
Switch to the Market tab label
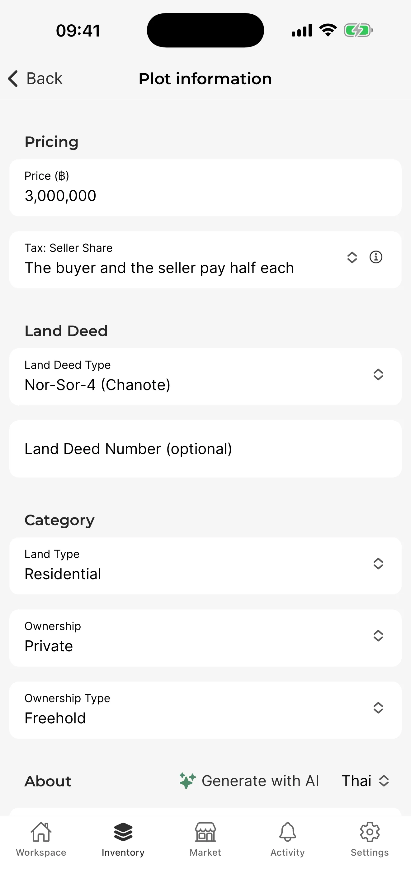[205, 852]
